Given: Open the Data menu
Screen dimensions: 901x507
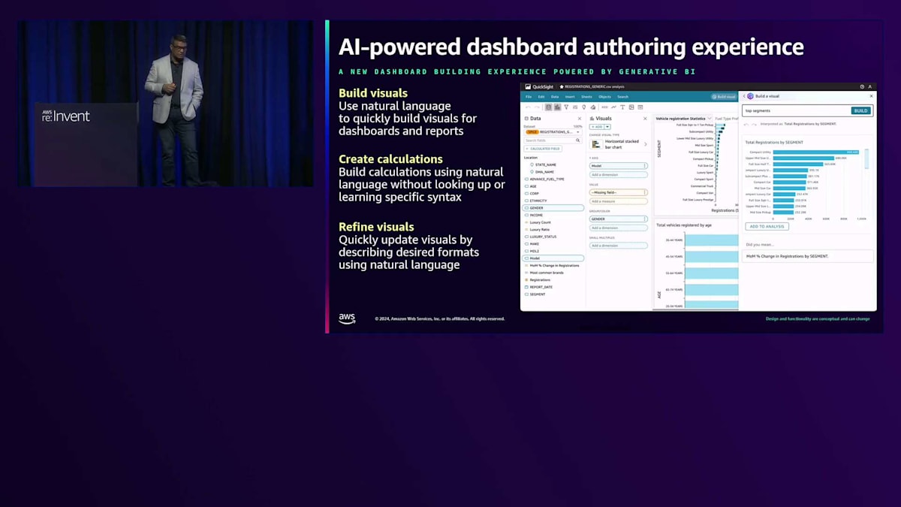Looking at the screenshot, I should pyautogui.click(x=555, y=97).
